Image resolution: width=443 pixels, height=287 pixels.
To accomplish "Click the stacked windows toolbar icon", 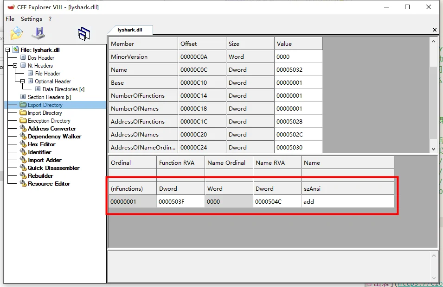I will [84, 33].
